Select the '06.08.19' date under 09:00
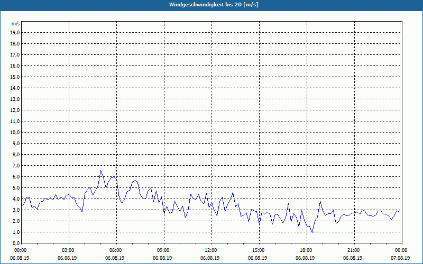 click(x=162, y=258)
